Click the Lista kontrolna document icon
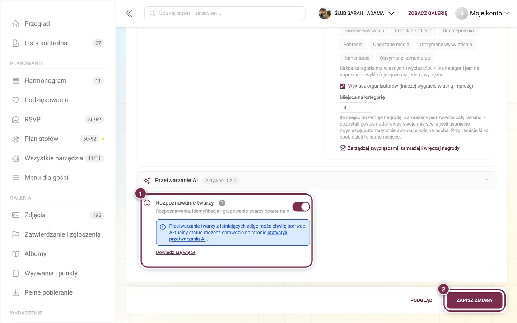The image size is (517, 323). click(x=16, y=43)
